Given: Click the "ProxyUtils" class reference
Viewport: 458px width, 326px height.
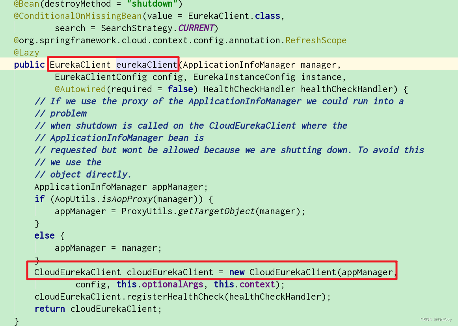Looking at the screenshot, I should coord(147,211).
